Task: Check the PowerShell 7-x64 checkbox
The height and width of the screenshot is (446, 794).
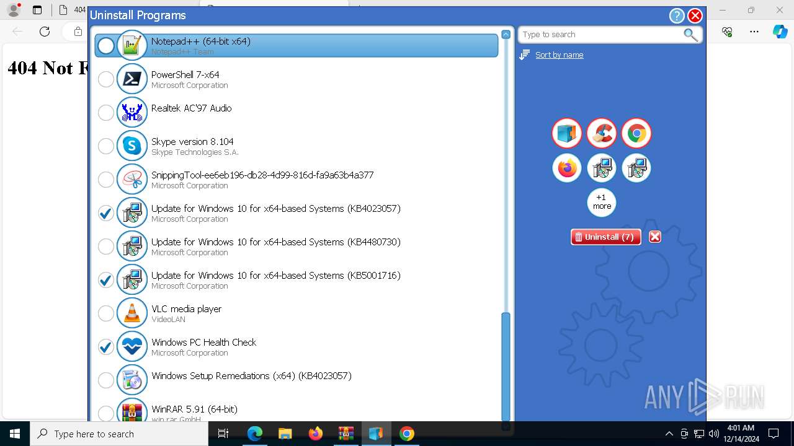Action: pyautogui.click(x=106, y=79)
